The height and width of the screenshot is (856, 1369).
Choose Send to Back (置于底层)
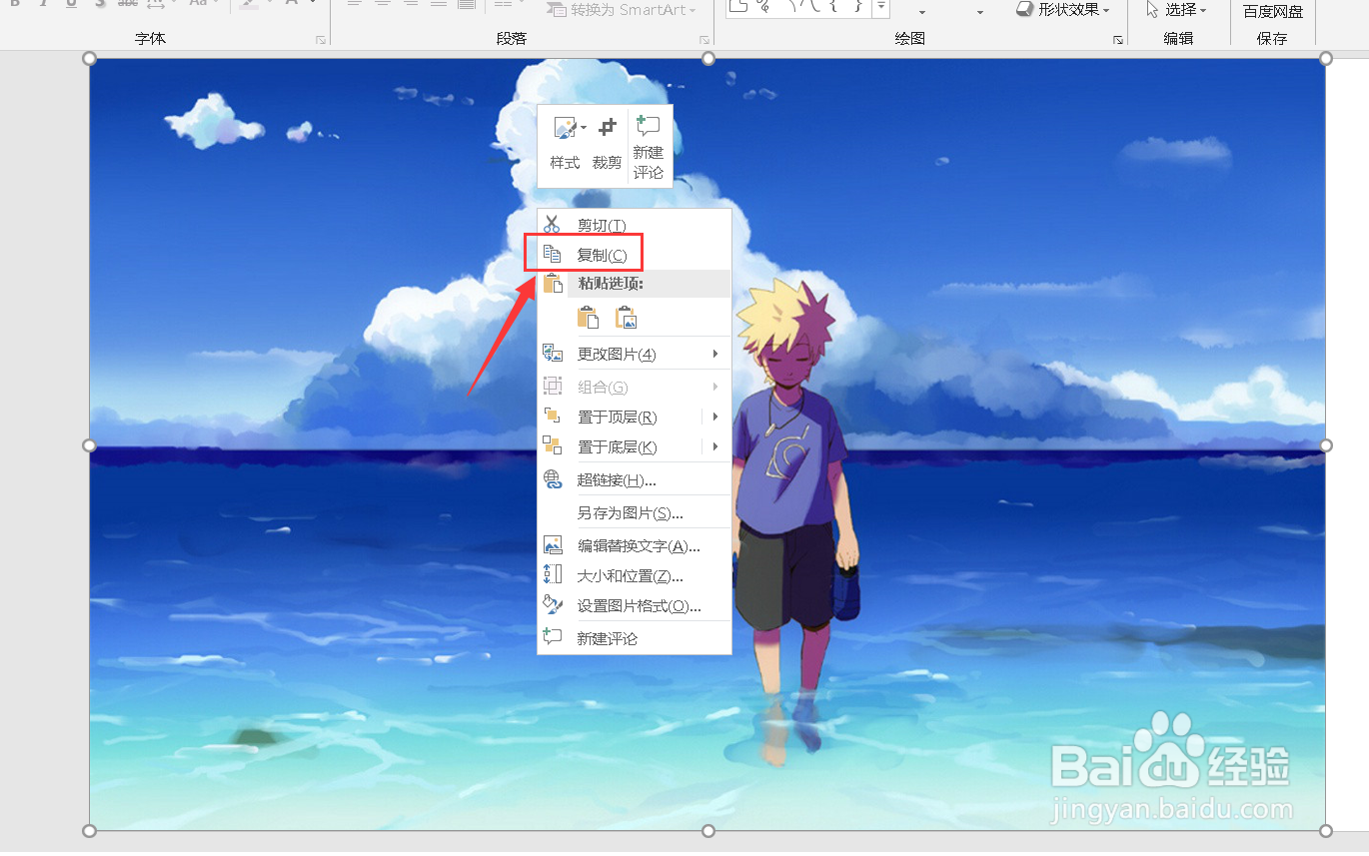click(620, 446)
